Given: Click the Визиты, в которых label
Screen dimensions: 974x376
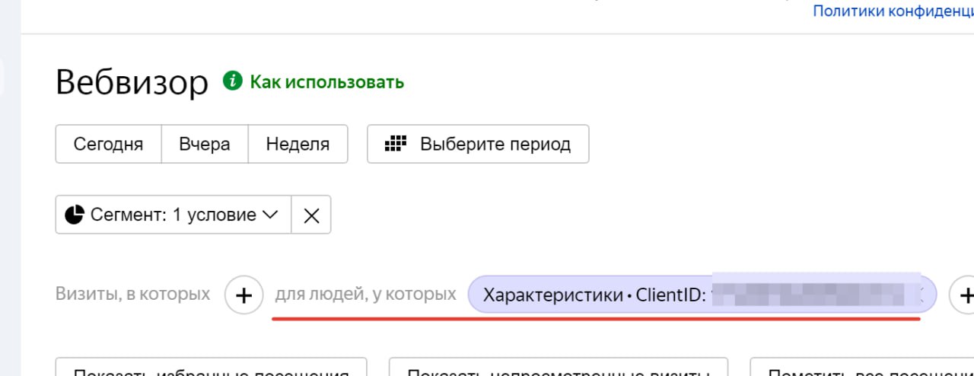Looking at the screenshot, I should tap(132, 294).
